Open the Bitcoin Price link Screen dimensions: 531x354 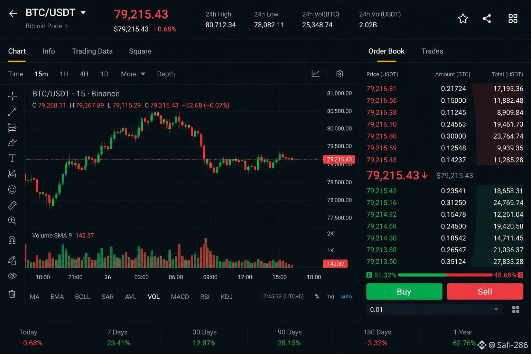(47, 26)
